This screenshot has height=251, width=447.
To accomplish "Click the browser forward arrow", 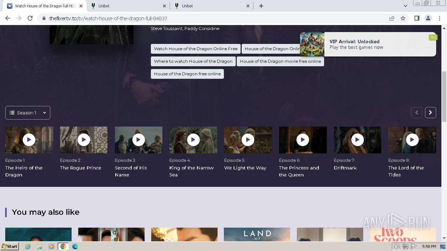I will [19, 18].
